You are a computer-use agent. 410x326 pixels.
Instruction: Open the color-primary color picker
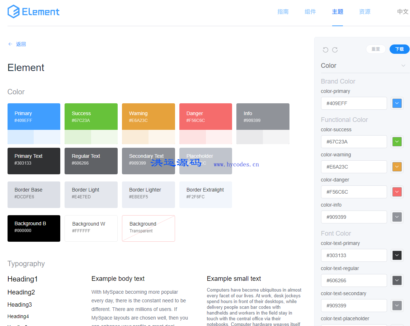[397, 103]
